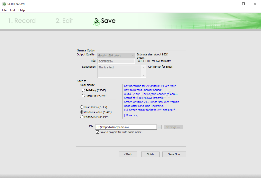This screenshot has height=178, width=261.
Task: Open link How to Record Speaker Sound?
Action: (x=143, y=90)
